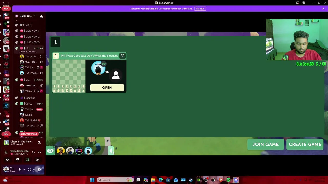
Task: Disconnect from voice with hang-up icon
Action: 39,152
